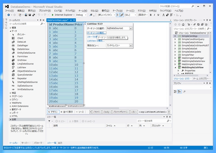This screenshot has height=153, width=216.
Task: Select the LinqDataSource toolbox item
Action: pos(25,64)
